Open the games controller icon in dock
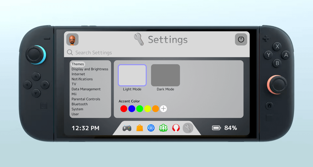This screenshot has height=167, width=313. pyautogui.click(x=127, y=128)
